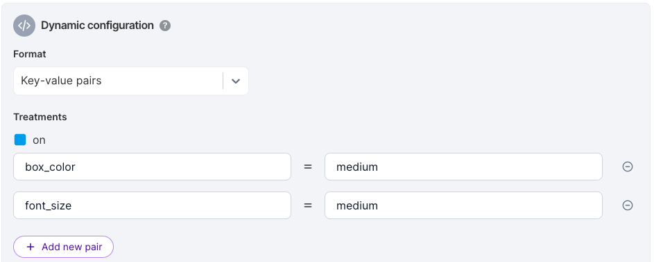Click the plus icon in Add new pair
The image size is (654, 262).
click(30, 247)
